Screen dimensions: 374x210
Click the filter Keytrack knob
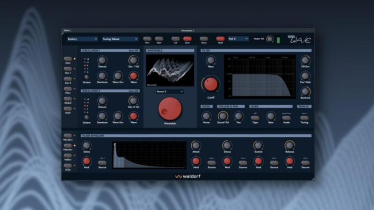click(305, 91)
